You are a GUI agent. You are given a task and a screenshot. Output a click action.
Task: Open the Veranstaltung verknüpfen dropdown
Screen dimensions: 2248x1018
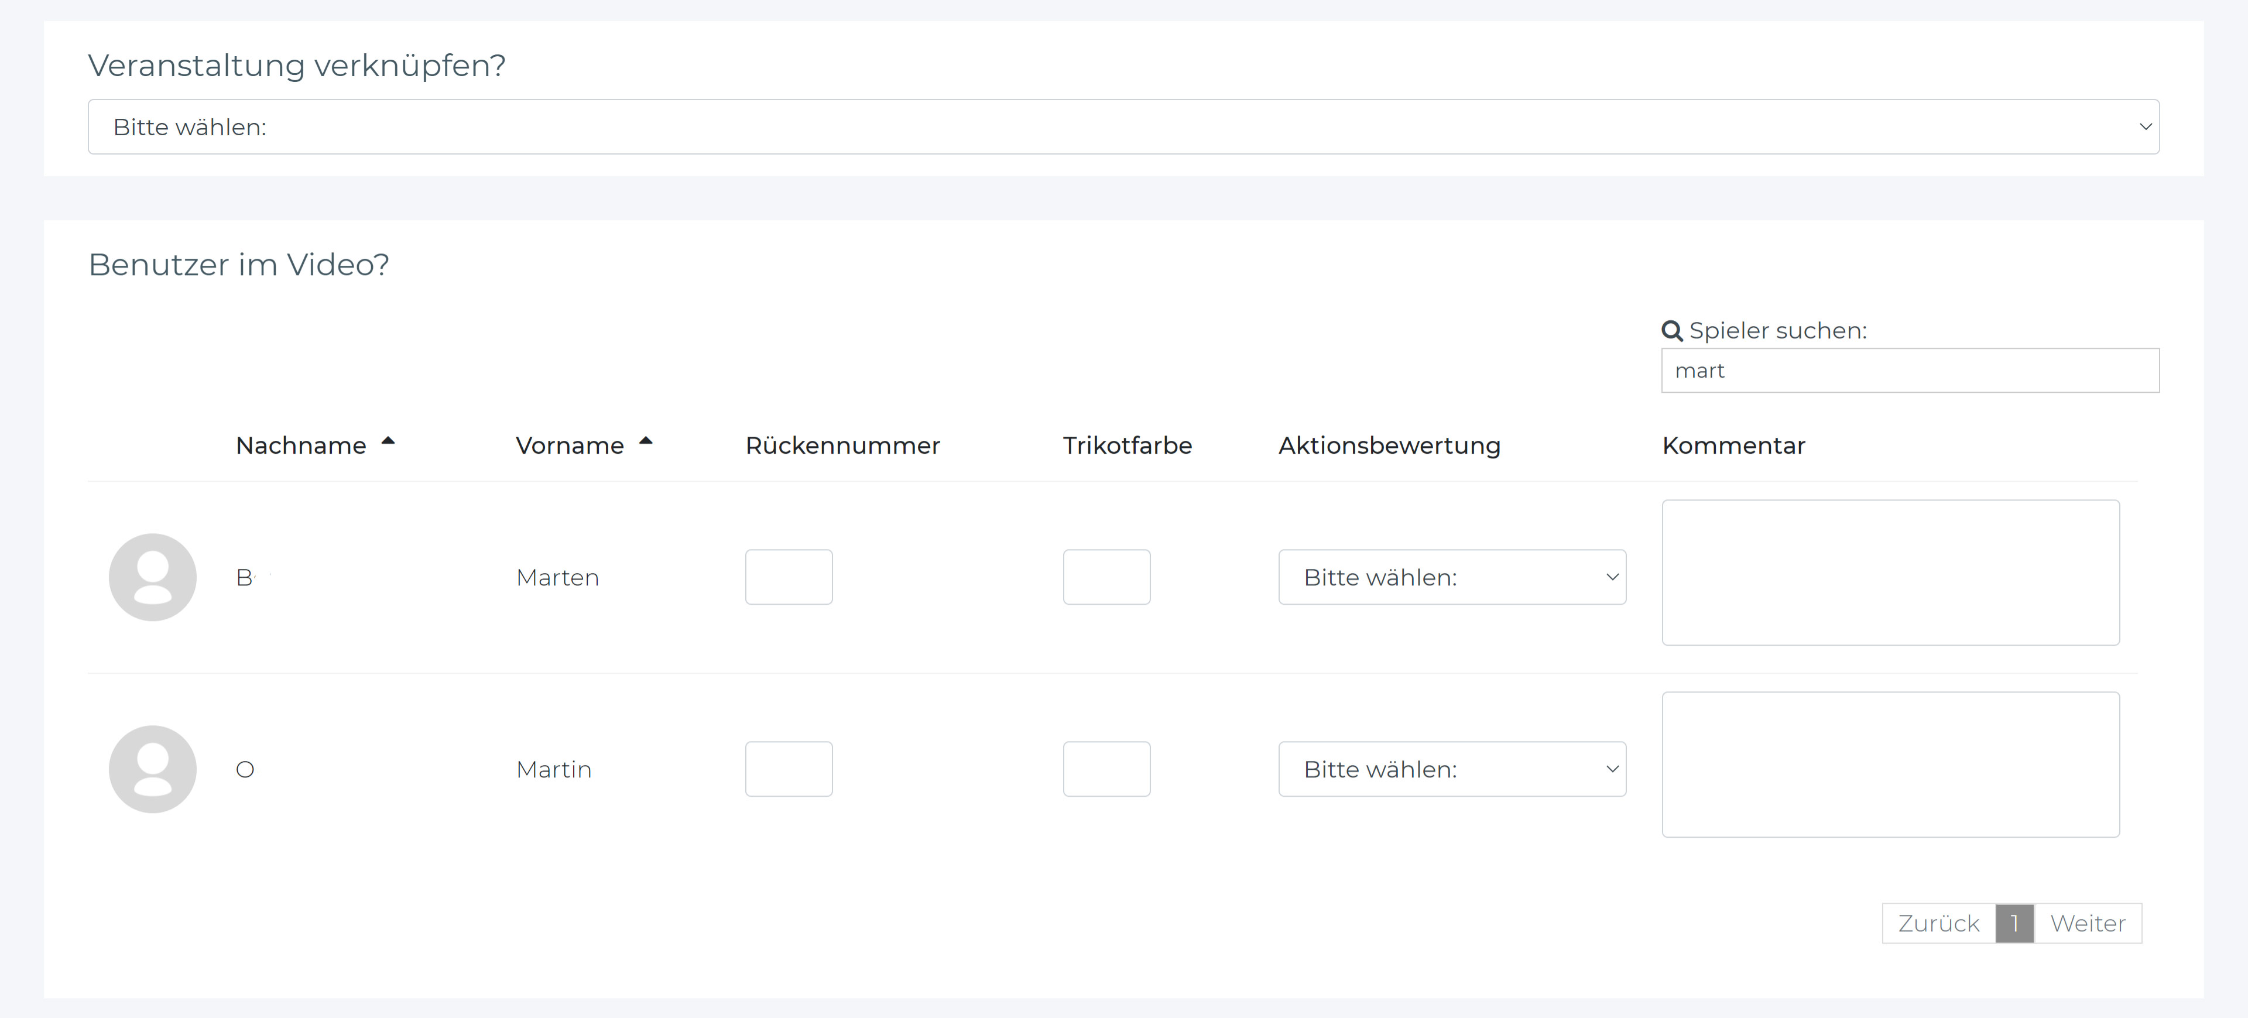coord(1123,126)
